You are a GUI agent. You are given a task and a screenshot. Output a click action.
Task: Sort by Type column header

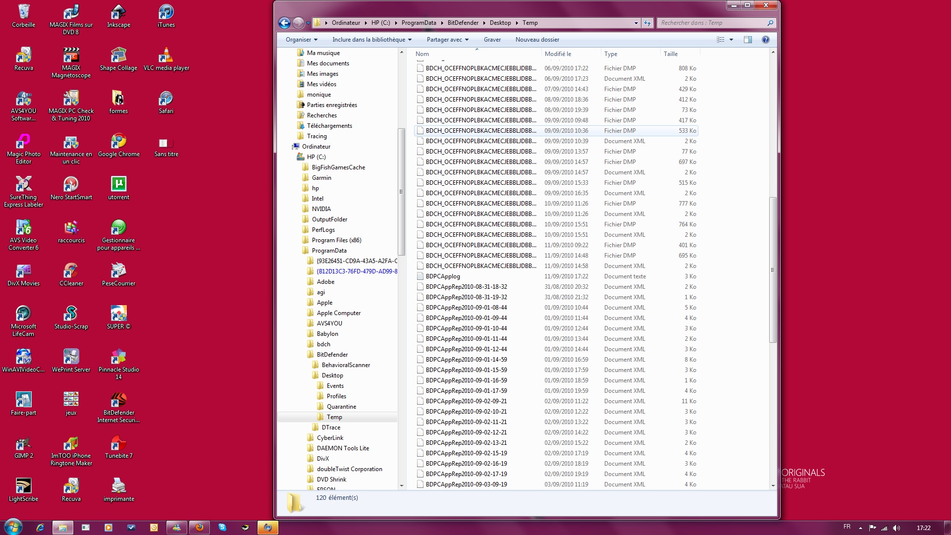coord(630,54)
